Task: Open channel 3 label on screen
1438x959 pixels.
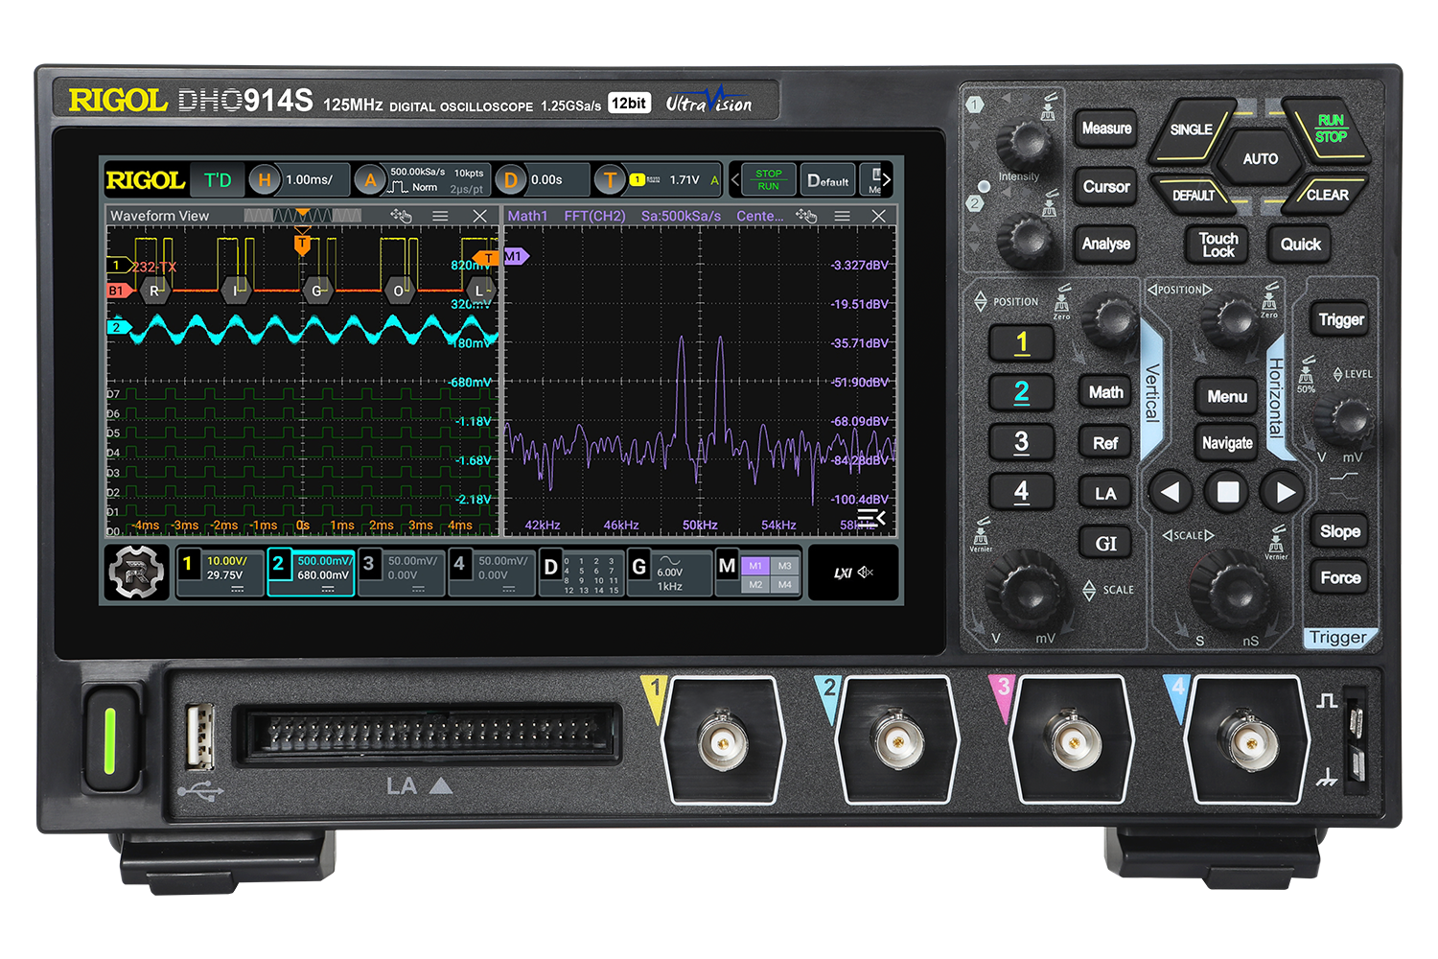Action: pos(402,573)
